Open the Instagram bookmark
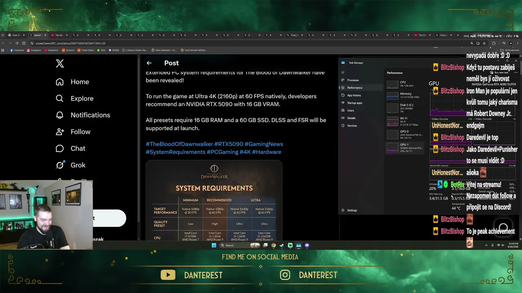 34,50
